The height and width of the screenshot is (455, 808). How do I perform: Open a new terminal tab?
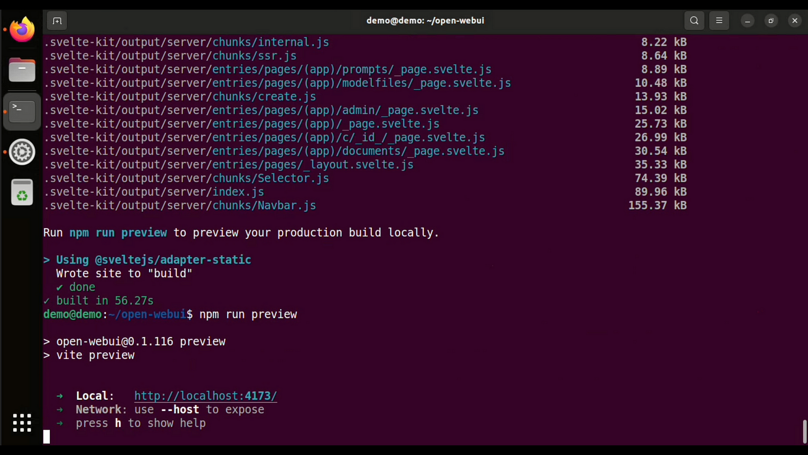coord(57,21)
